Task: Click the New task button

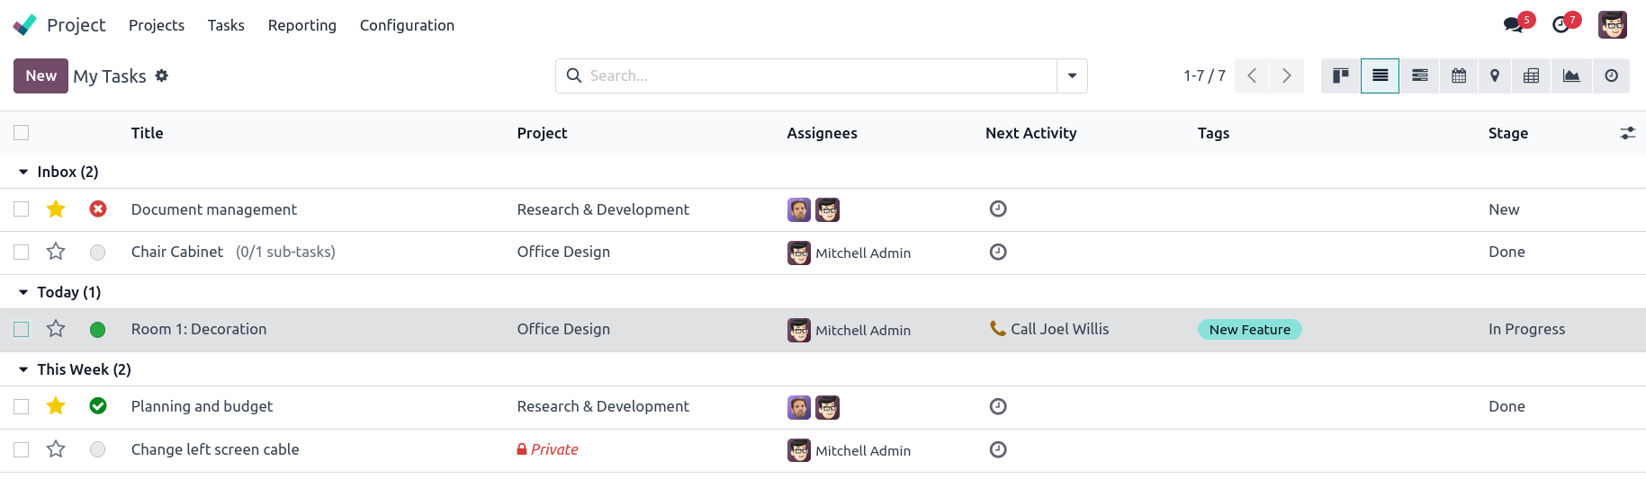Action: click(40, 76)
